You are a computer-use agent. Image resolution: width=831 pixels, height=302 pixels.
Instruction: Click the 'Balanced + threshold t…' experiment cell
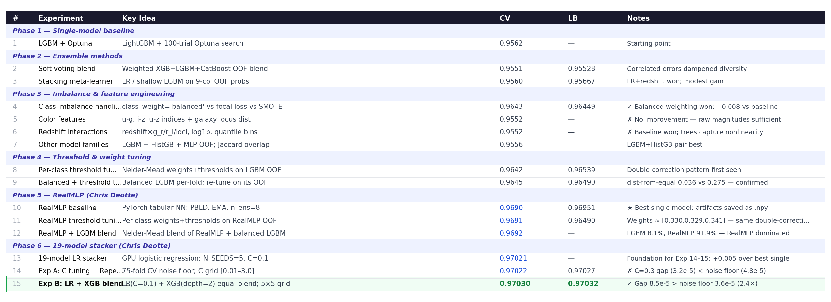80,183
